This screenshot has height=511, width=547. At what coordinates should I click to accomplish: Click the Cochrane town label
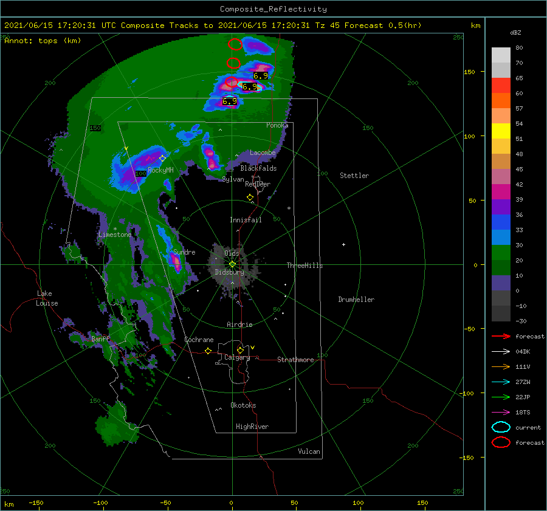(x=199, y=340)
